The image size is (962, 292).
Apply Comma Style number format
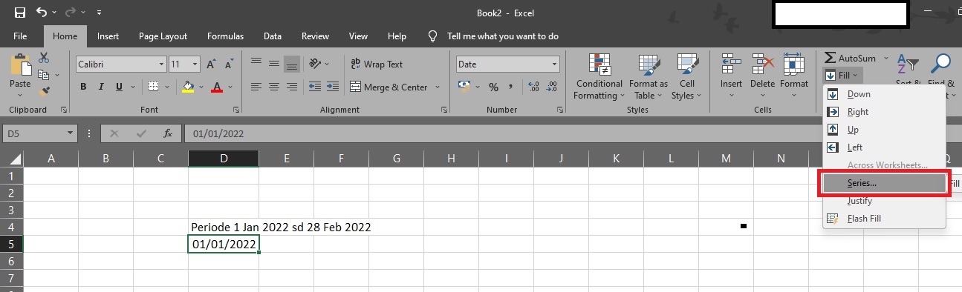tap(511, 87)
